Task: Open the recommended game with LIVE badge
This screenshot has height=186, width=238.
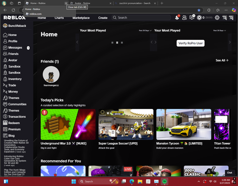Action: click(x=111, y=171)
